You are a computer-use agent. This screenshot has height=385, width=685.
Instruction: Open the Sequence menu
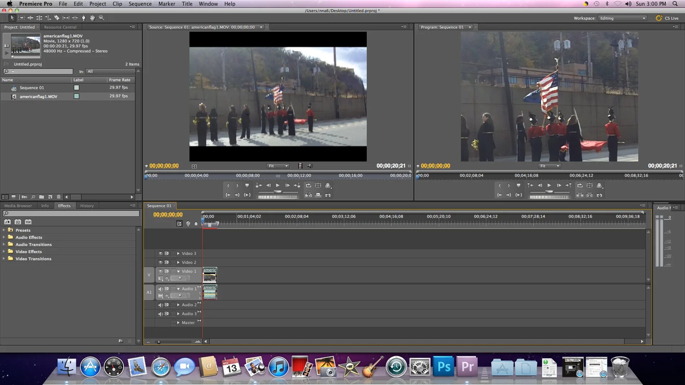point(140,4)
